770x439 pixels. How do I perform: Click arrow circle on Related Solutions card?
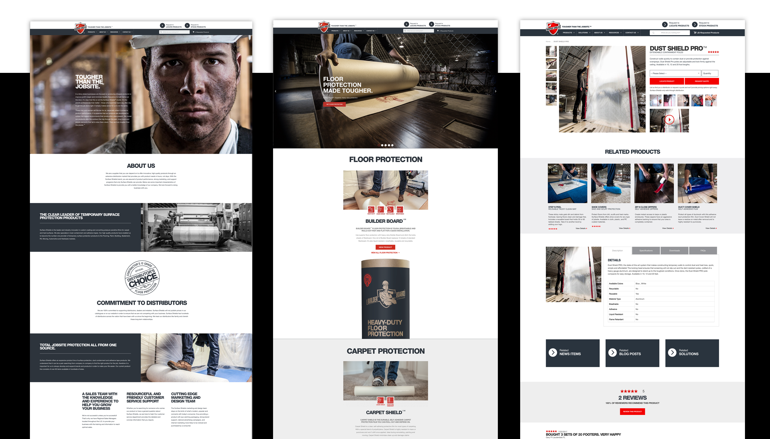coord(672,352)
